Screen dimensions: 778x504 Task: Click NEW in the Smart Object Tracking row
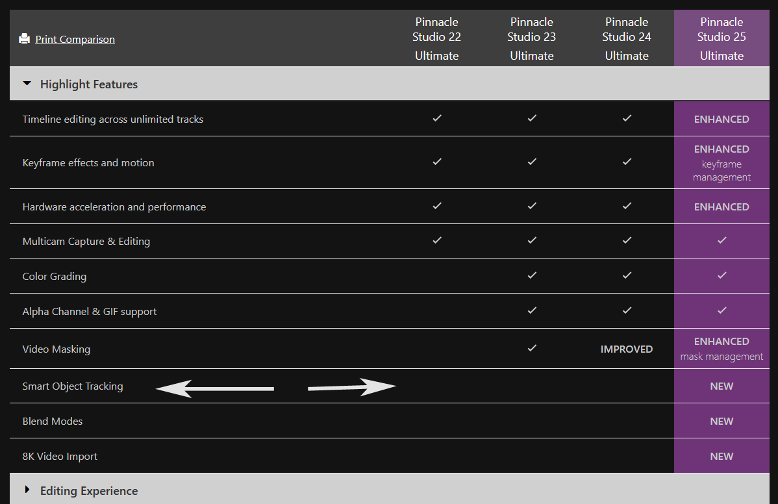(x=722, y=386)
